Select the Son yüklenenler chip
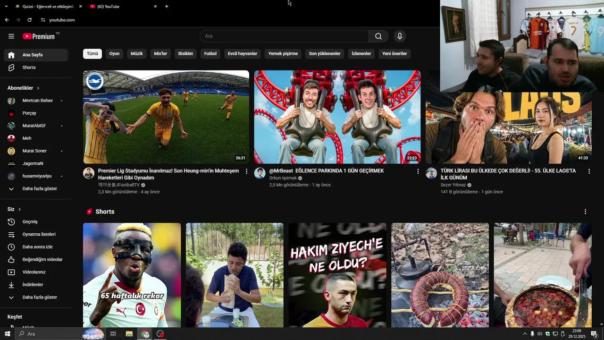604x340 pixels. pyautogui.click(x=325, y=54)
